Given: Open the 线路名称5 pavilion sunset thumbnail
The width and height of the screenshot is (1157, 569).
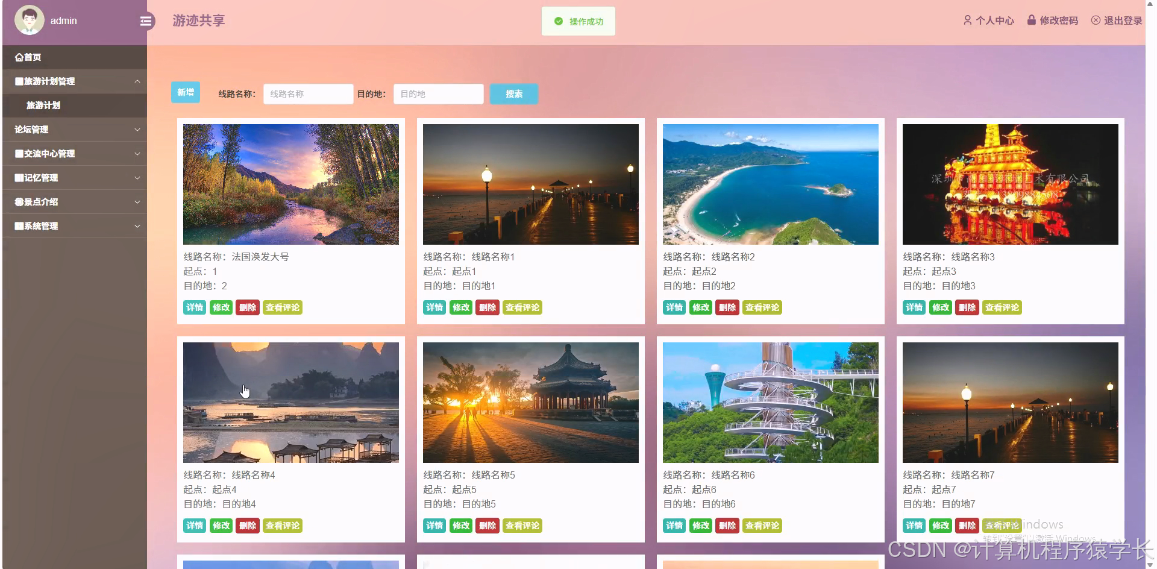Looking at the screenshot, I should click(x=531, y=403).
